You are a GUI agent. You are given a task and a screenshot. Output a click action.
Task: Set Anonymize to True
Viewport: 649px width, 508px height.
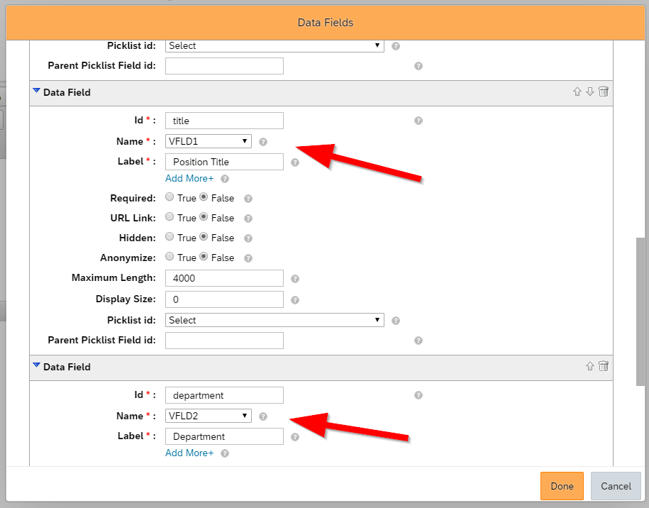pos(170,256)
